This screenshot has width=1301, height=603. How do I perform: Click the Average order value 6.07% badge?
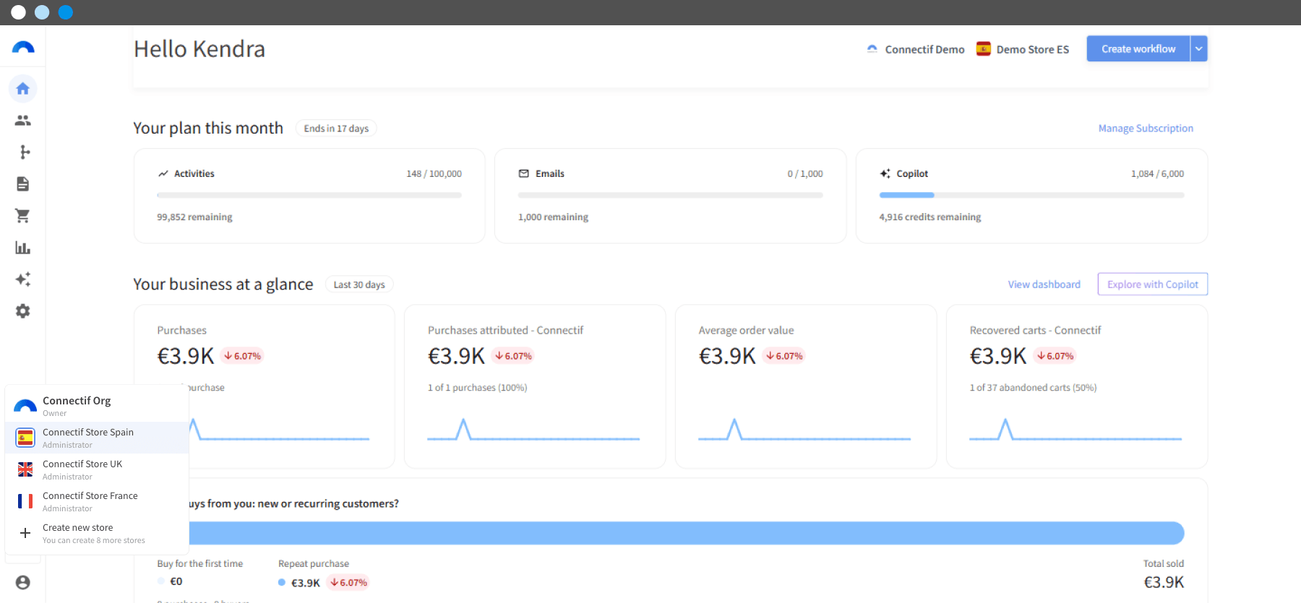coord(784,356)
